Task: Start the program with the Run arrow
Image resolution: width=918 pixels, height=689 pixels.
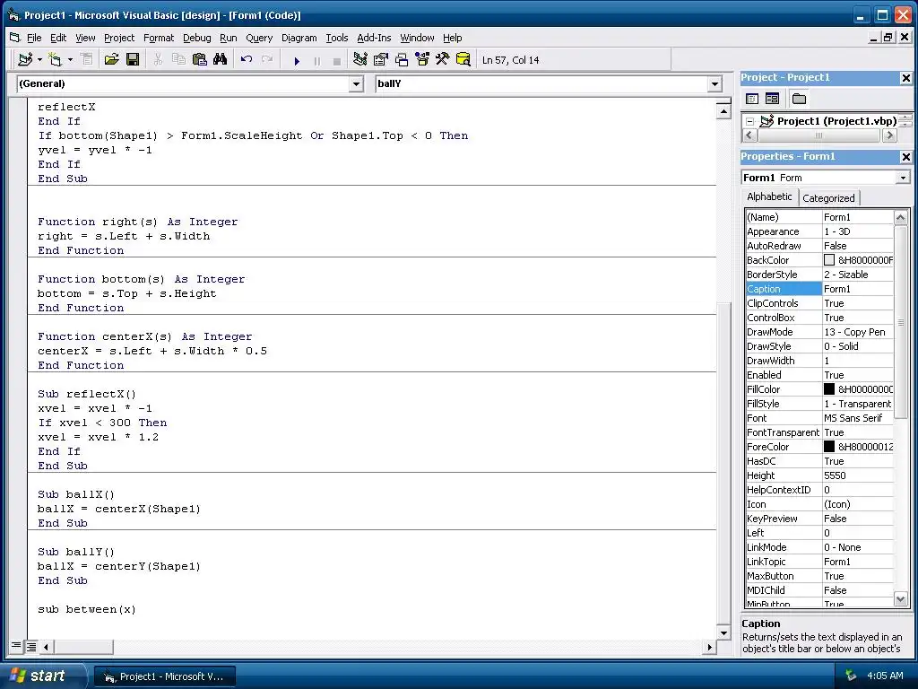Action: click(297, 60)
